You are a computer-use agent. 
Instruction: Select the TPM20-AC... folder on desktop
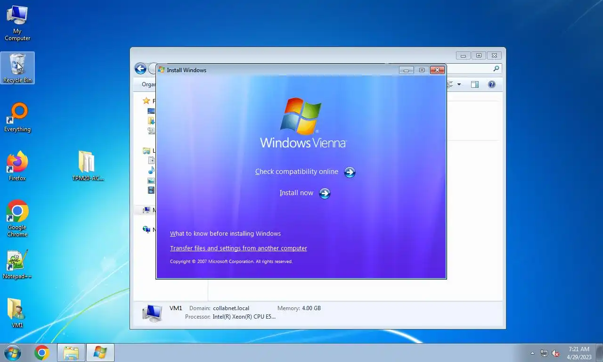click(x=88, y=166)
